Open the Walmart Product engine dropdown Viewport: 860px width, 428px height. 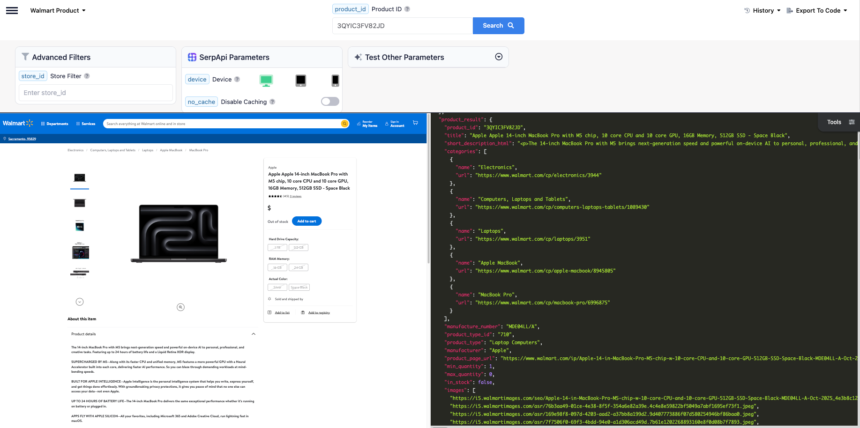(58, 10)
